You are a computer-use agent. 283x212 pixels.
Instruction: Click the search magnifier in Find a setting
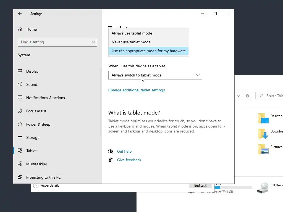(x=93, y=42)
